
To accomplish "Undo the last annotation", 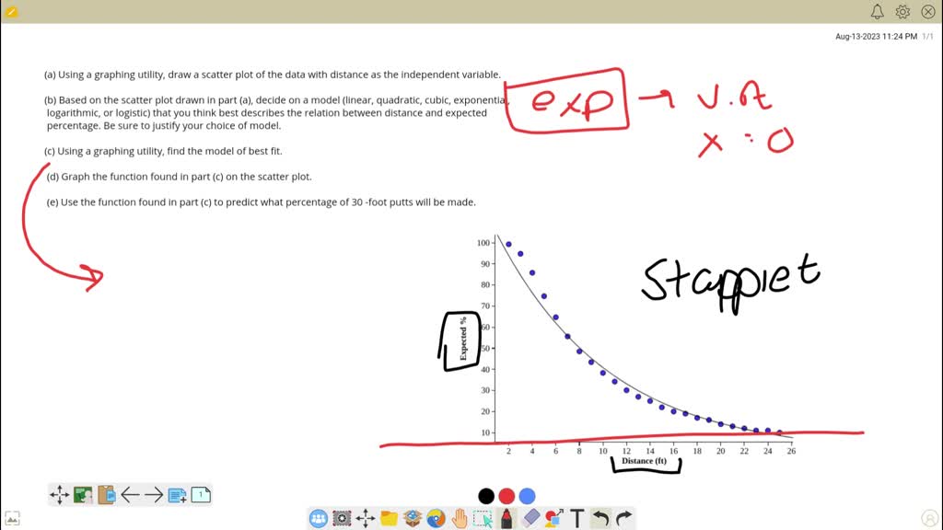I will pyautogui.click(x=600, y=518).
